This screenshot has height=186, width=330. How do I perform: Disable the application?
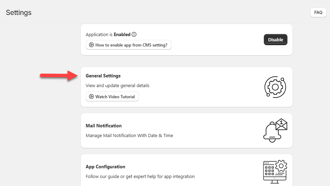point(275,40)
